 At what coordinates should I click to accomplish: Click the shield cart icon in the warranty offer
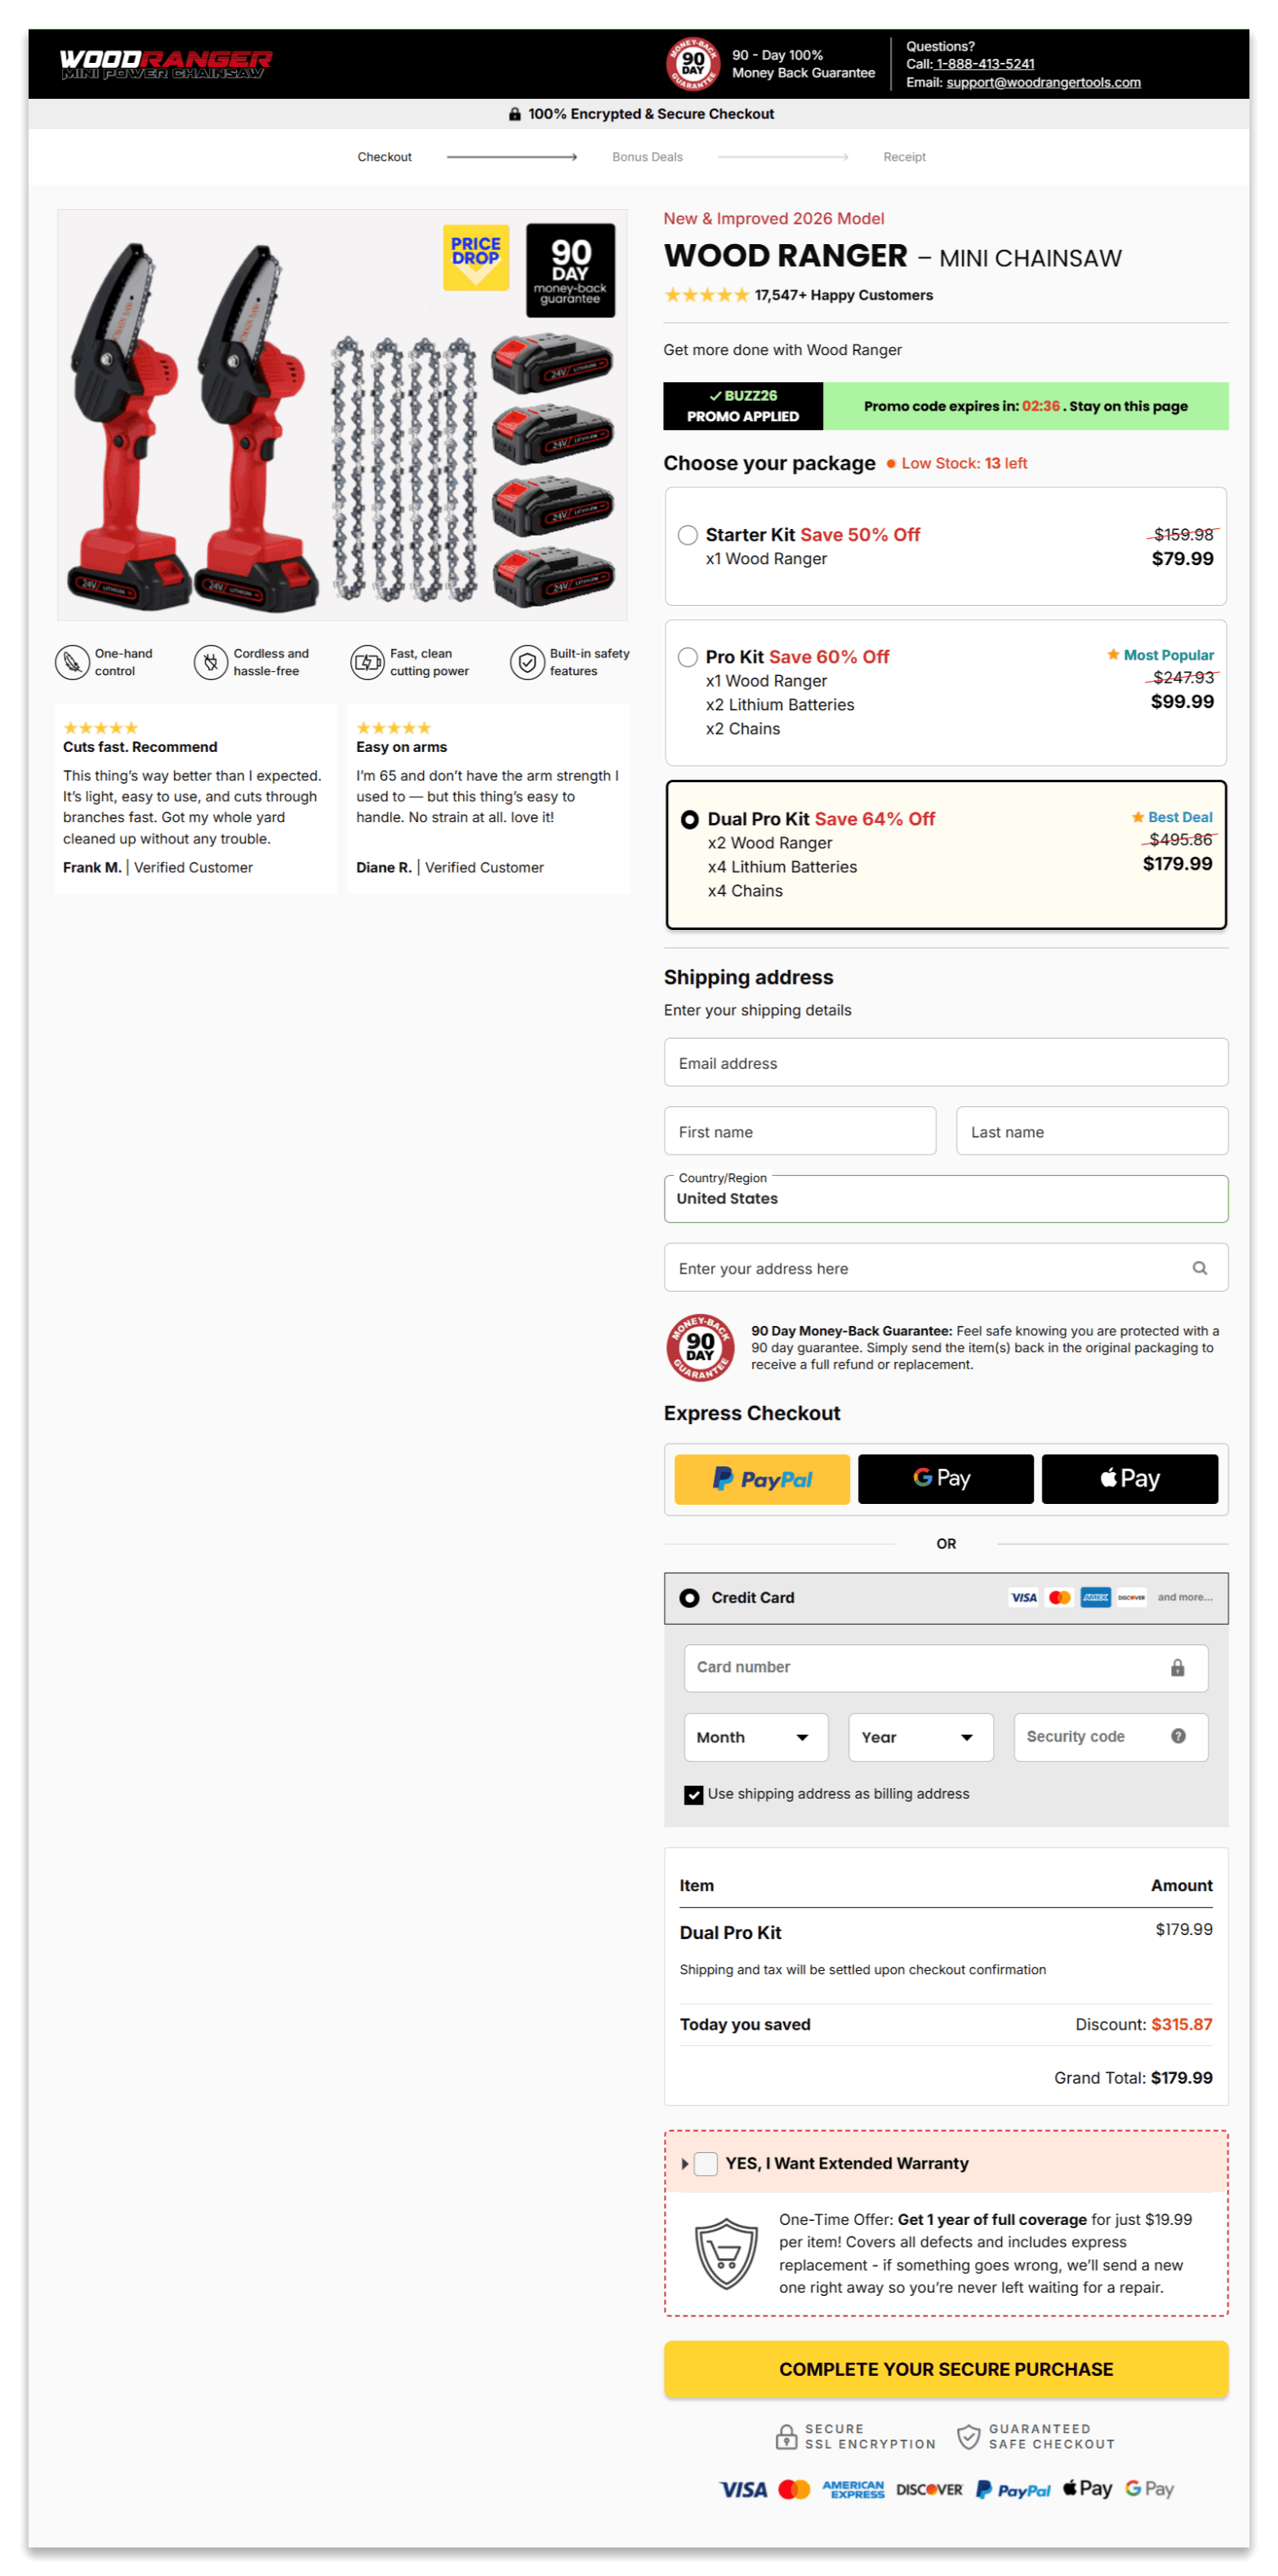[x=726, y=2254]
